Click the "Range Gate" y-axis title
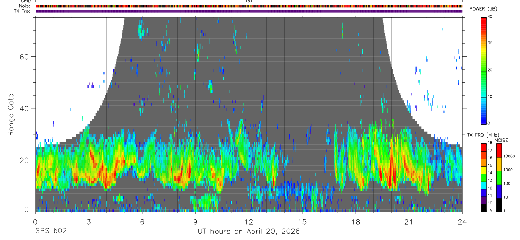Image resolution: width=520 pixels, height=240 pixels. pos(11,115)
